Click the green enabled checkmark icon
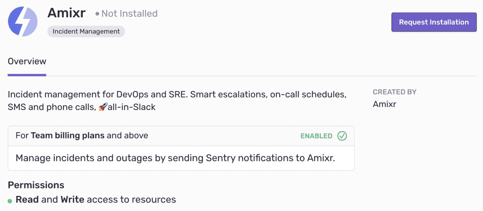Image resolution: width=483 pixels, height=211 pixels. (x=342, y=136)
